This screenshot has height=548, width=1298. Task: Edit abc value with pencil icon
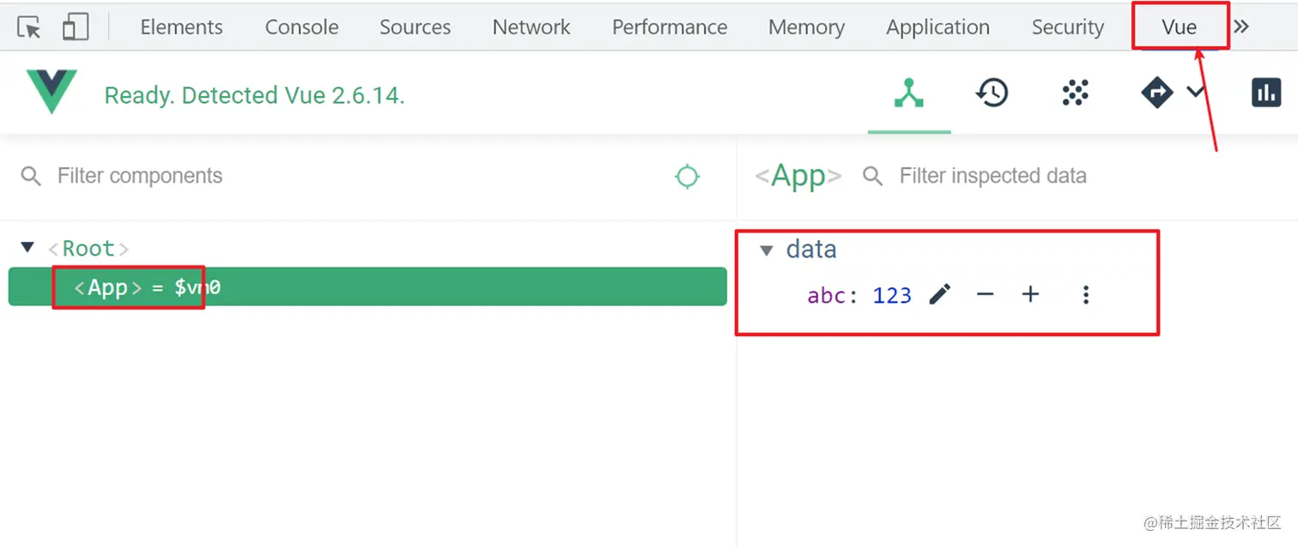click(940, 294)
